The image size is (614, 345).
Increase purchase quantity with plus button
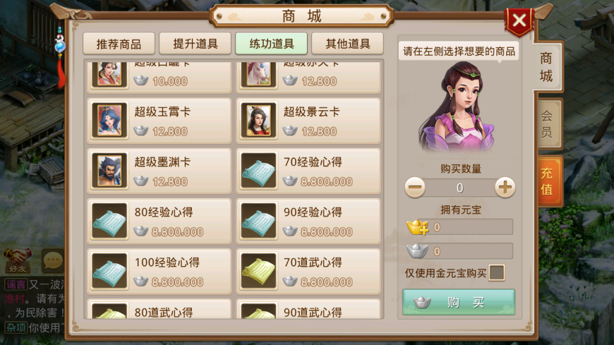(x=505, y=187)
